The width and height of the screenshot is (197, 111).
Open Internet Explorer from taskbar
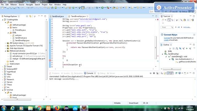(13, 108)
